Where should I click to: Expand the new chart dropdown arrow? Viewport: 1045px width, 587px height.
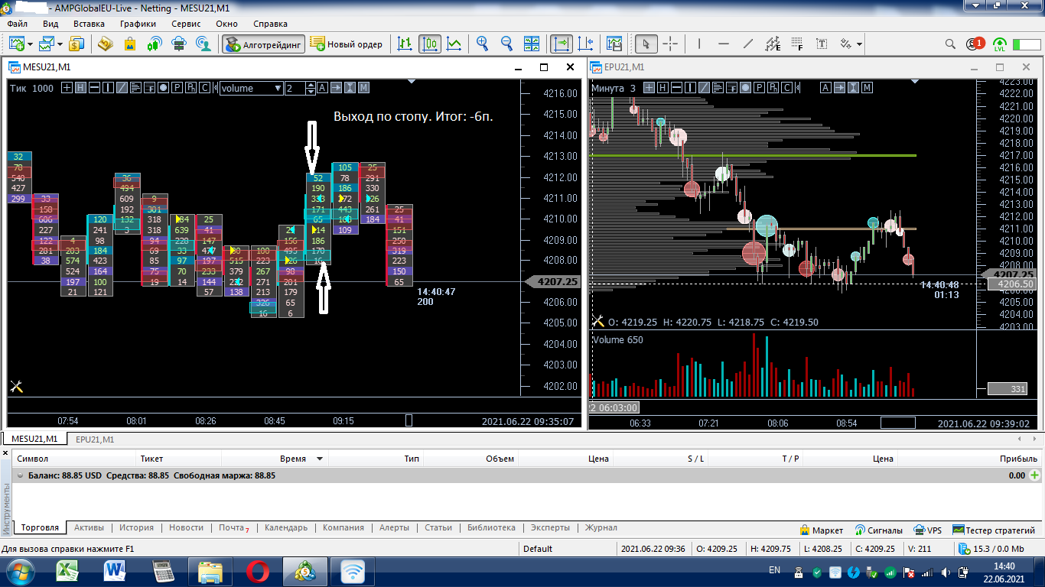point(30,44)
